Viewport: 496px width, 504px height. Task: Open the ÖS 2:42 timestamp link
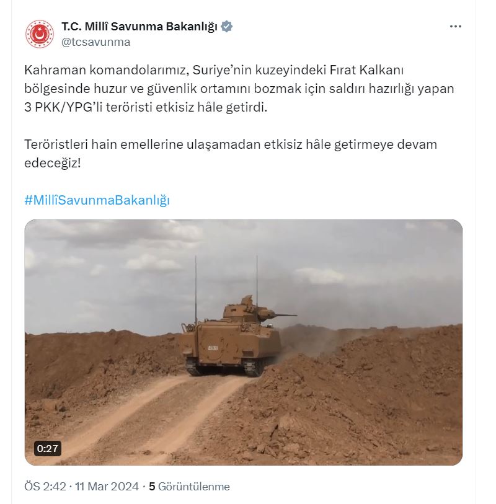(45, 486)
